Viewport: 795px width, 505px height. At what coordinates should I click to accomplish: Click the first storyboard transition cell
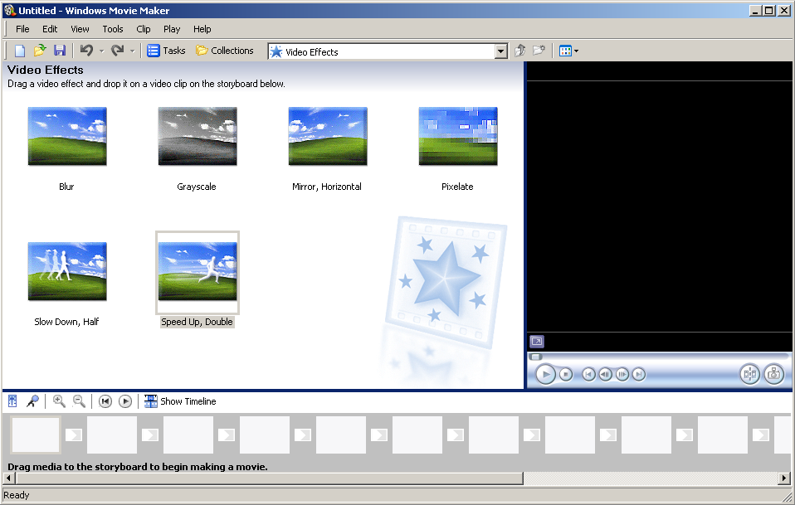[74, 435]
